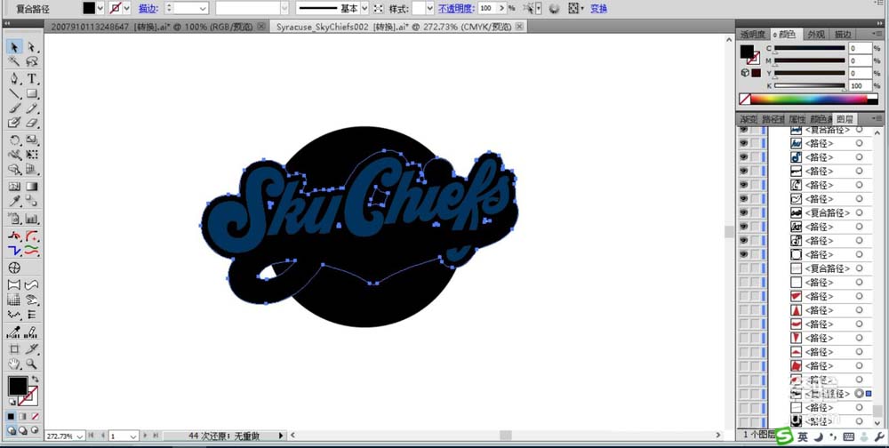
Task: Select the Zoom magnifier tool
Action: (32, 364)
